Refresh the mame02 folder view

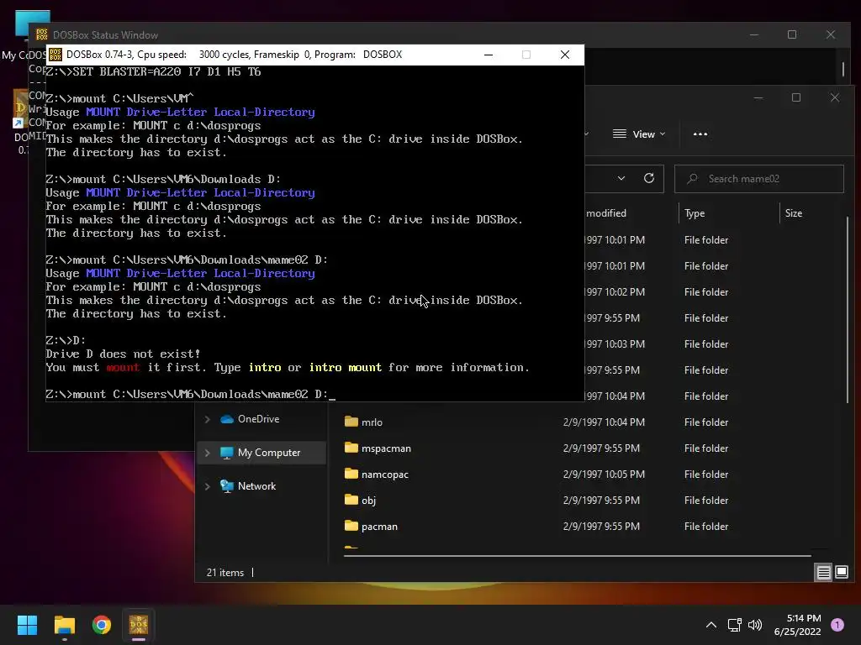click(649, 178)
